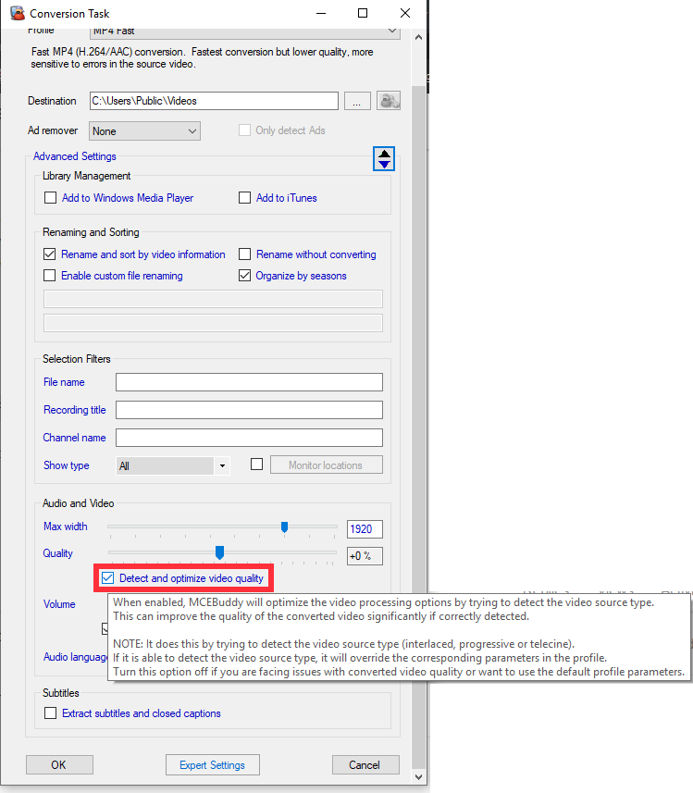Open the destination folder browse button
The height and width of the screenshot is (793, 693).
[357, 101]
